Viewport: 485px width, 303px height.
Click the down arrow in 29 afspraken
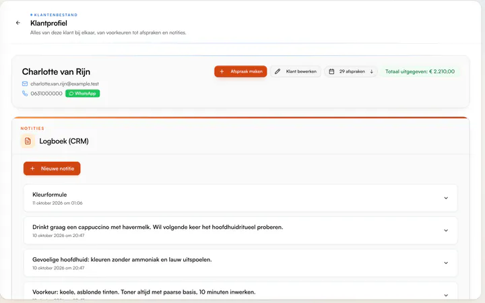coord(371,71)
